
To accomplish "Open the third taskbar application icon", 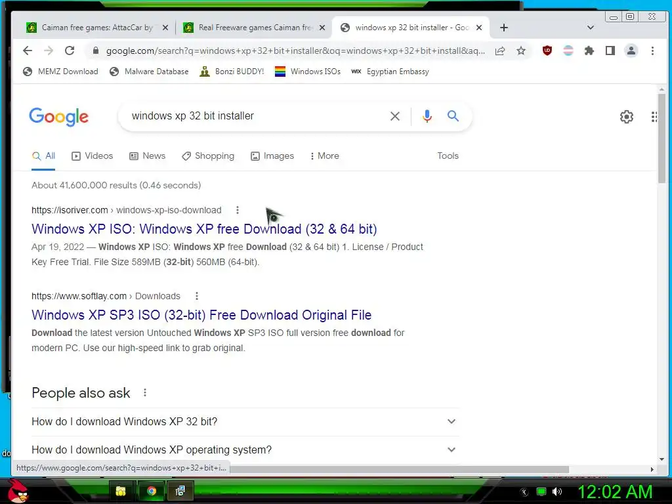I will pyautogui.click(x=180, y=491).
